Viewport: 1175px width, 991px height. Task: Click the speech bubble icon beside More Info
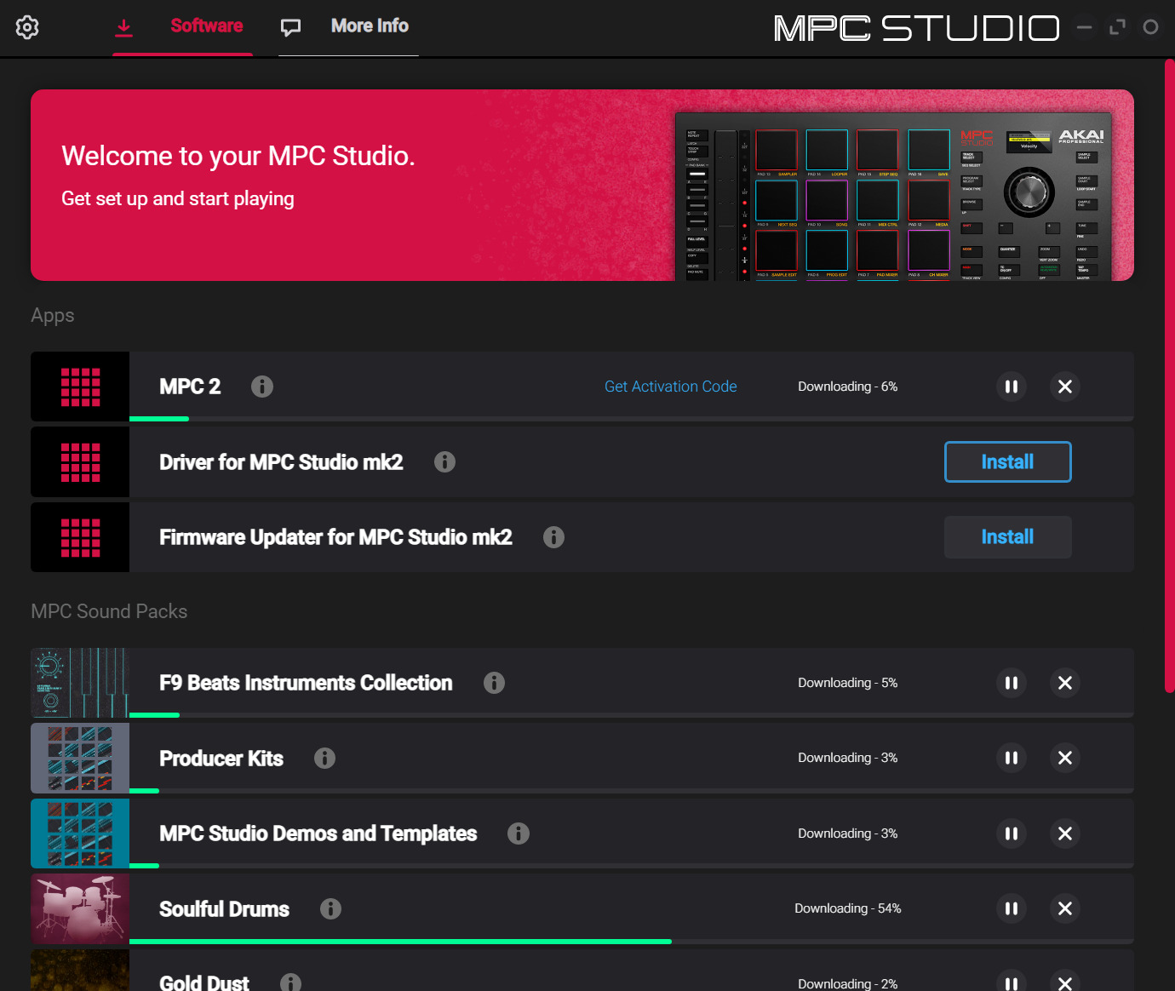click(x=290, y=26)
